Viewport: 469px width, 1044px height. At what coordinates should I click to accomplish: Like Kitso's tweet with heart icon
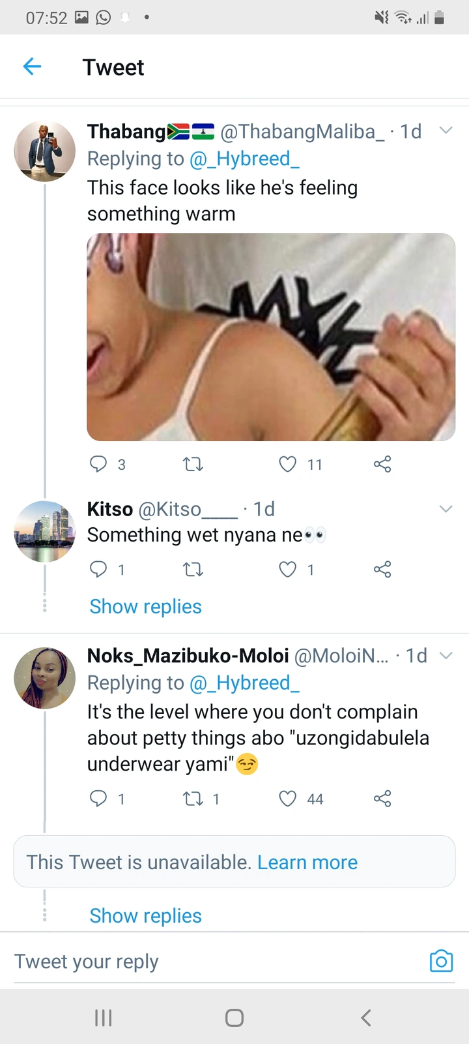[287, 570]
